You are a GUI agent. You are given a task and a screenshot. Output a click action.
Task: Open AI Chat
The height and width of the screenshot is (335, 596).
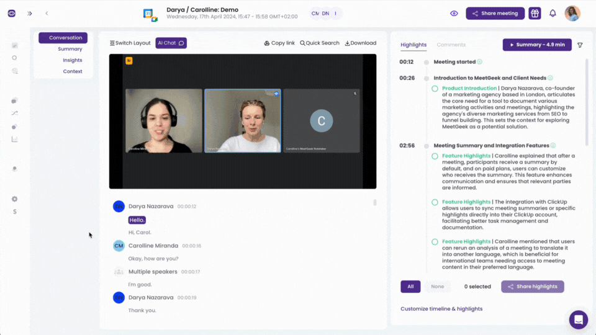[x=171, y=43]
